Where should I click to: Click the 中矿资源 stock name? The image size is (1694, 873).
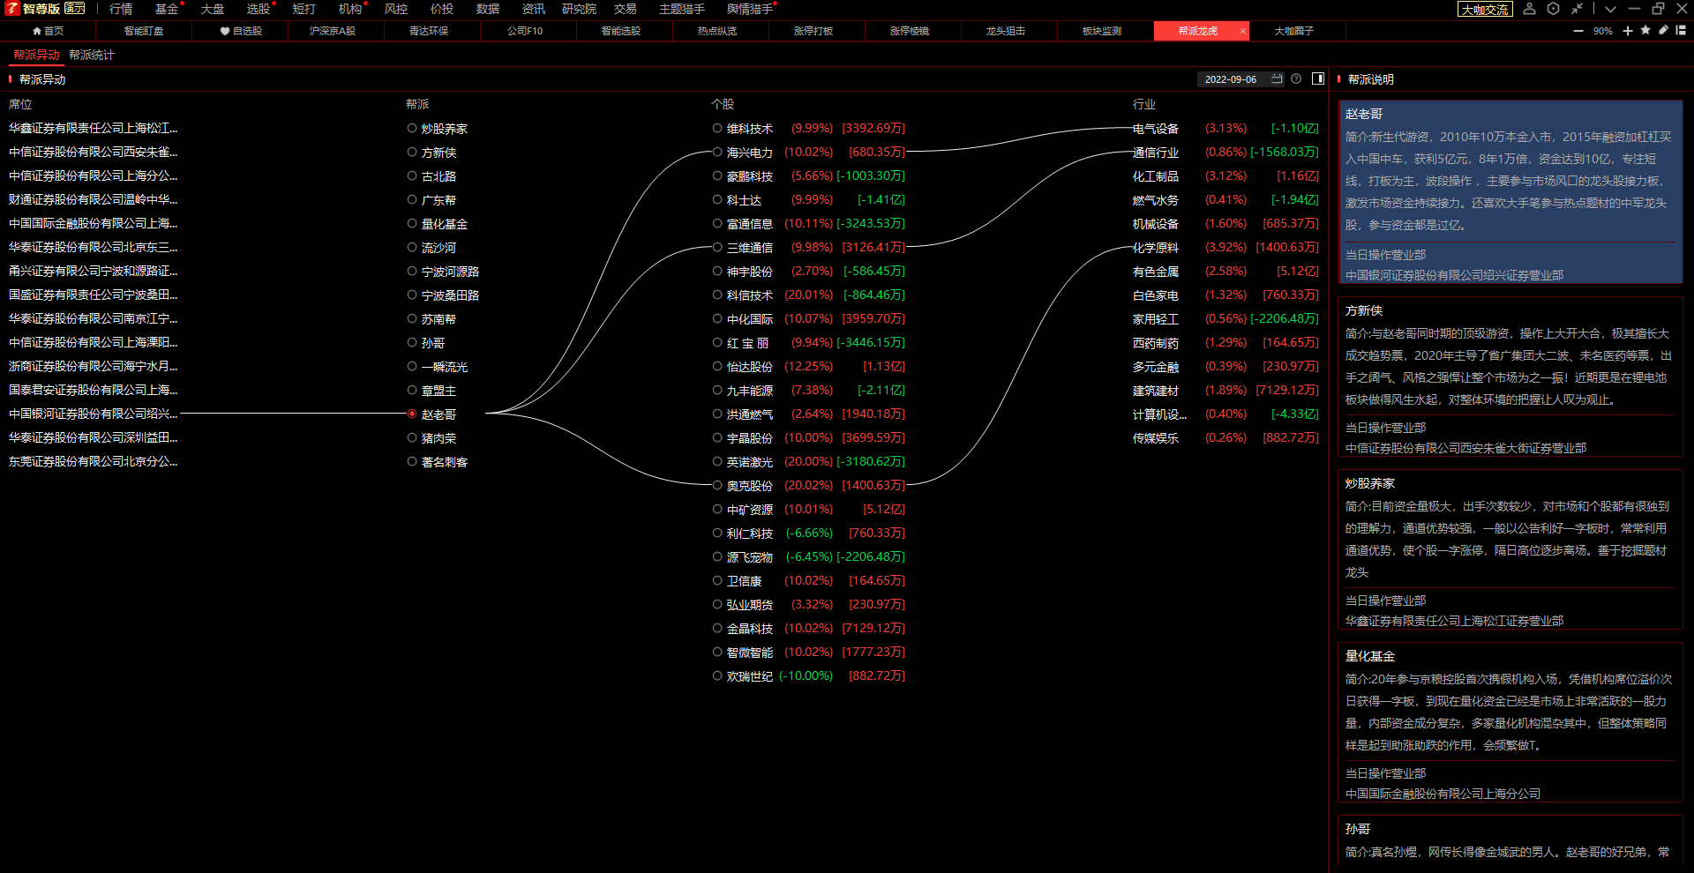click(x=750, y=510)
